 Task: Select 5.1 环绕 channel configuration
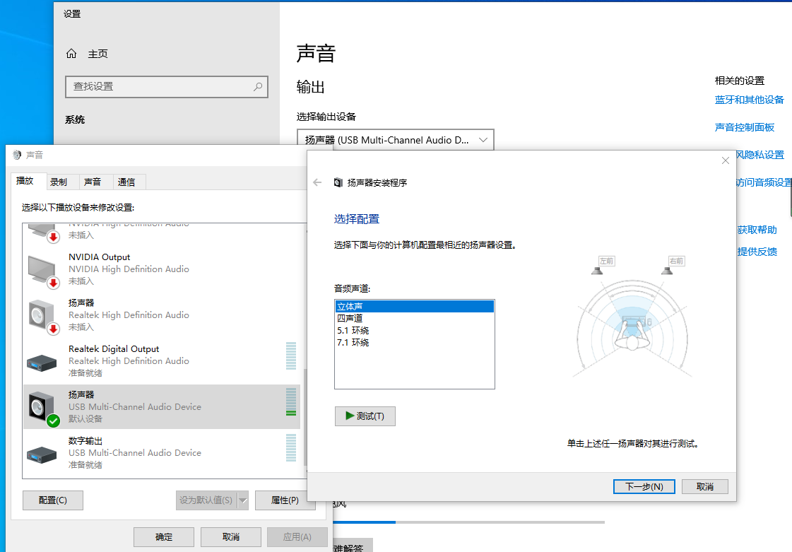[x=414, y=331]
